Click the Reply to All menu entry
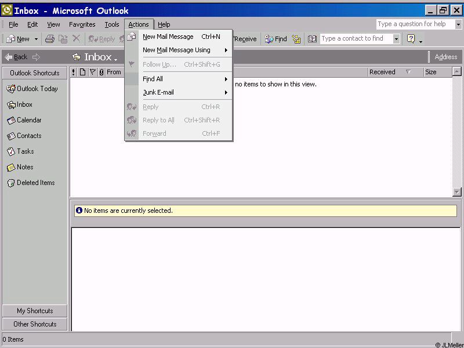The image size is (464, 348). [179, 121]
